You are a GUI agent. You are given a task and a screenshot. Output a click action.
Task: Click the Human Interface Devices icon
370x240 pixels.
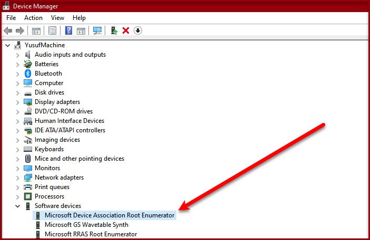click(x=28, y=121)
